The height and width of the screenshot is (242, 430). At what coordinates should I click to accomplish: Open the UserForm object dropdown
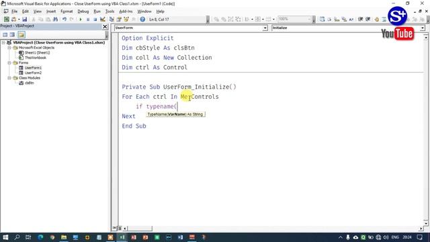click(x=265, y=28)
